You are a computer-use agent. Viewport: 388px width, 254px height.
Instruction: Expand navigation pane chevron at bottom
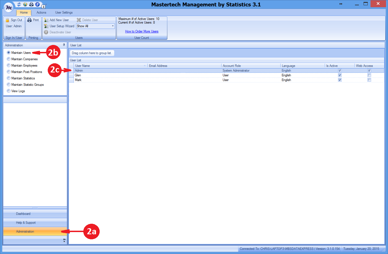click(x=64, y=240)
